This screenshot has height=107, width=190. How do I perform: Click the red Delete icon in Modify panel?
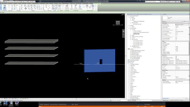tap(41, 9)
